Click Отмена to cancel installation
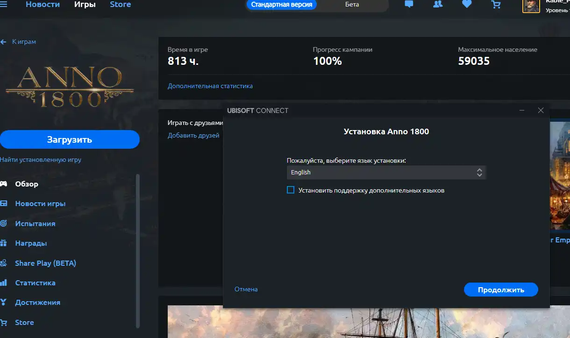The height and width of the screenshot is (338, 570). coord(246,290)
